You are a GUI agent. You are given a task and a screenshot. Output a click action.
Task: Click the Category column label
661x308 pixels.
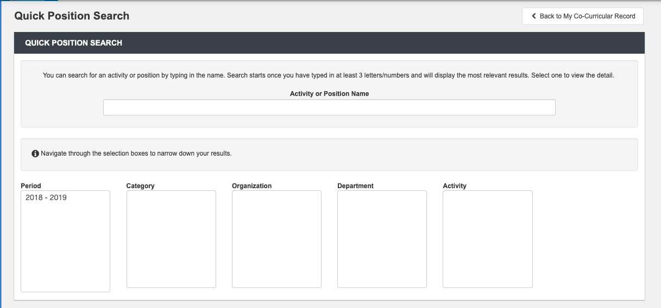pyautogui.click(x=140, y=185)
